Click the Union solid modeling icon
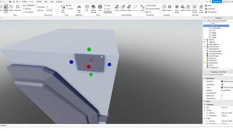 [117, 8]
